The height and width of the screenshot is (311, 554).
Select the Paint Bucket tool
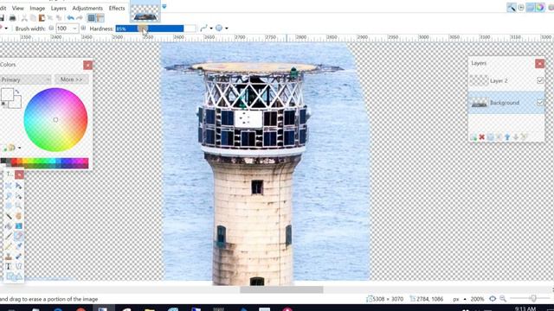(9, 226)
